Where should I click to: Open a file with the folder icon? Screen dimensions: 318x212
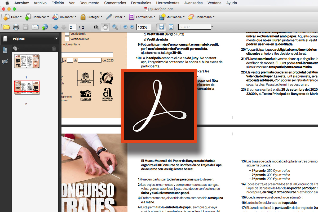pyautogui.click(x=6, y=27)
